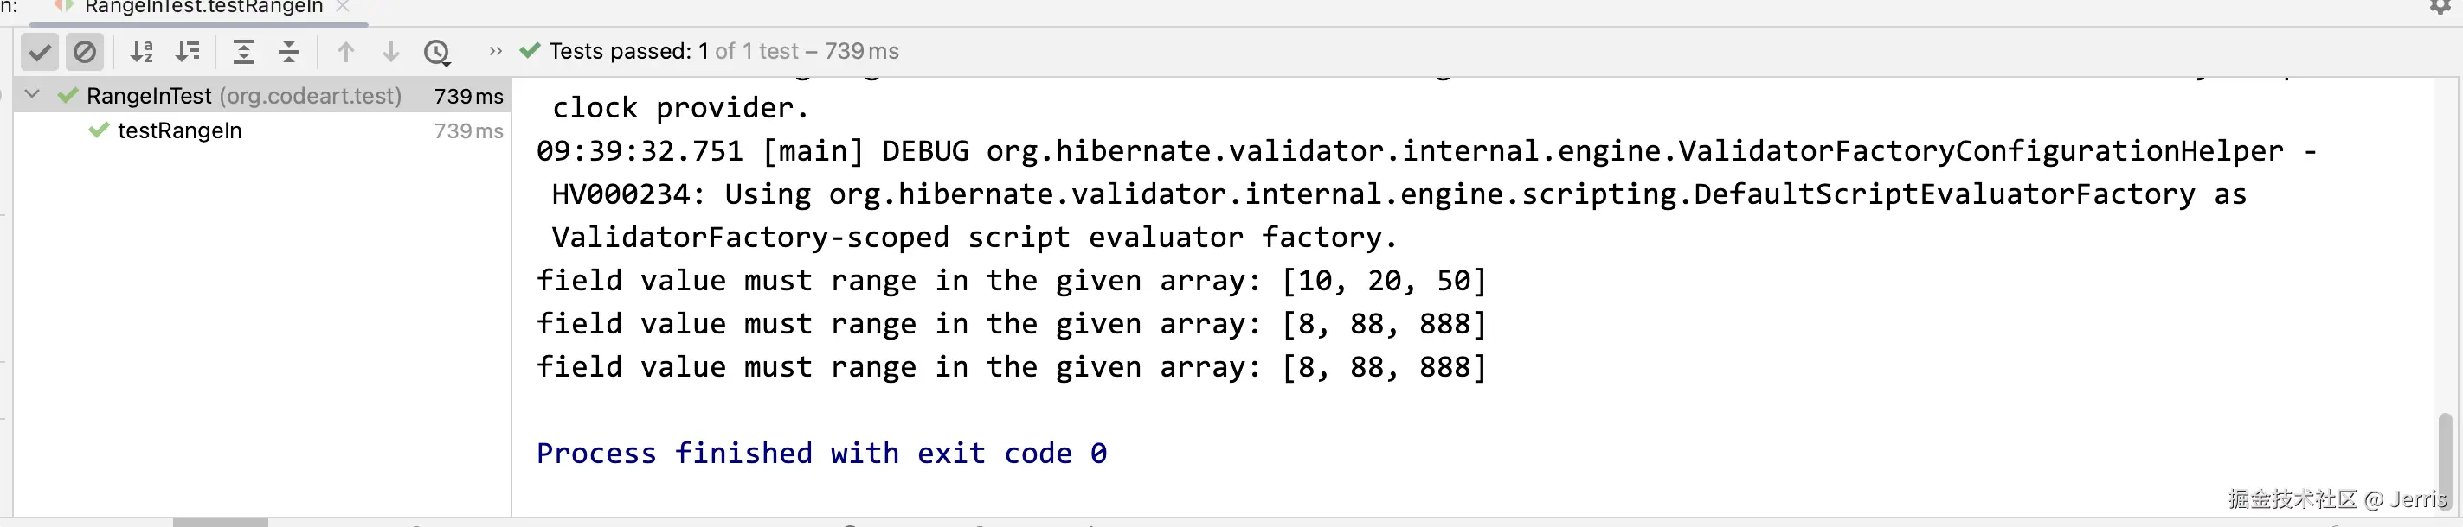Viewport: 2463px width, 527px height.
Task: Collapse the RangeInTest tree node
Action: tap(31, 94)
